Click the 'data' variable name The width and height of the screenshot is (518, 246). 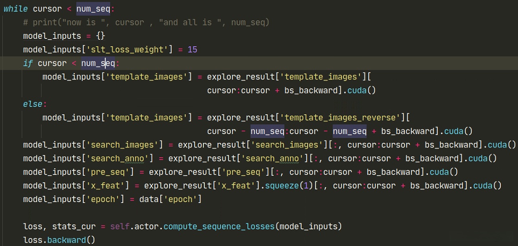[149, 199]
